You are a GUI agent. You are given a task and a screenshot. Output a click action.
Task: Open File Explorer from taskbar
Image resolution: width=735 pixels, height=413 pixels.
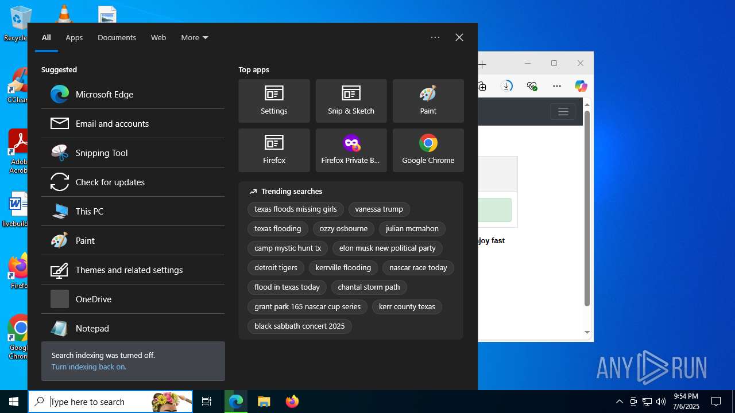[x=264, y=402]
